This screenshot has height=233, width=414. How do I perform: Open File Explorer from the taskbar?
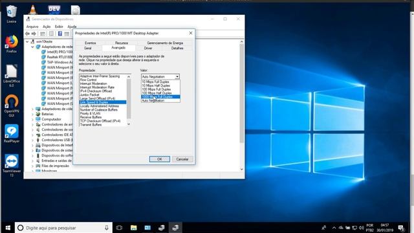point(134,228)
